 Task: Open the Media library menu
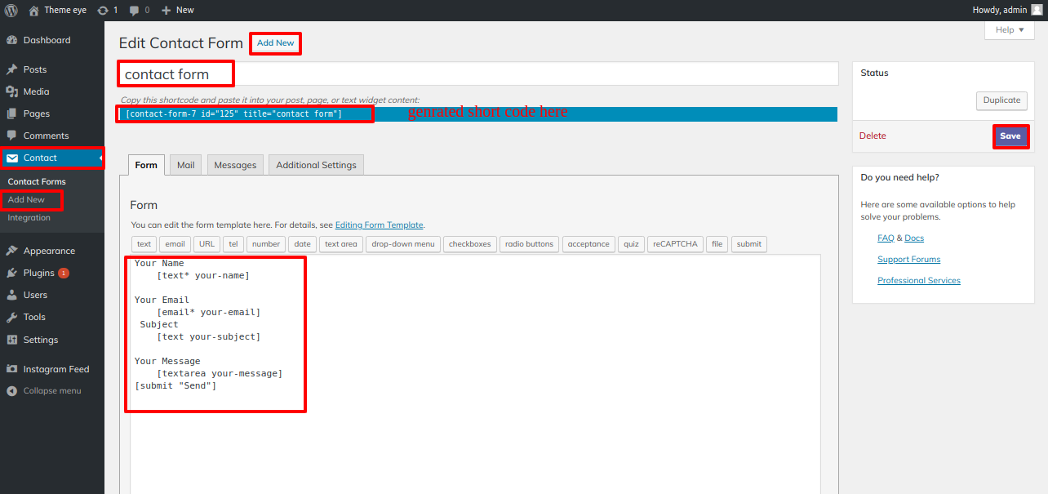pos(36,91)
